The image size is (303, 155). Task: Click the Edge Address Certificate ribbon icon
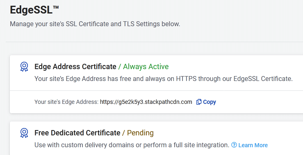pos(24,67)
